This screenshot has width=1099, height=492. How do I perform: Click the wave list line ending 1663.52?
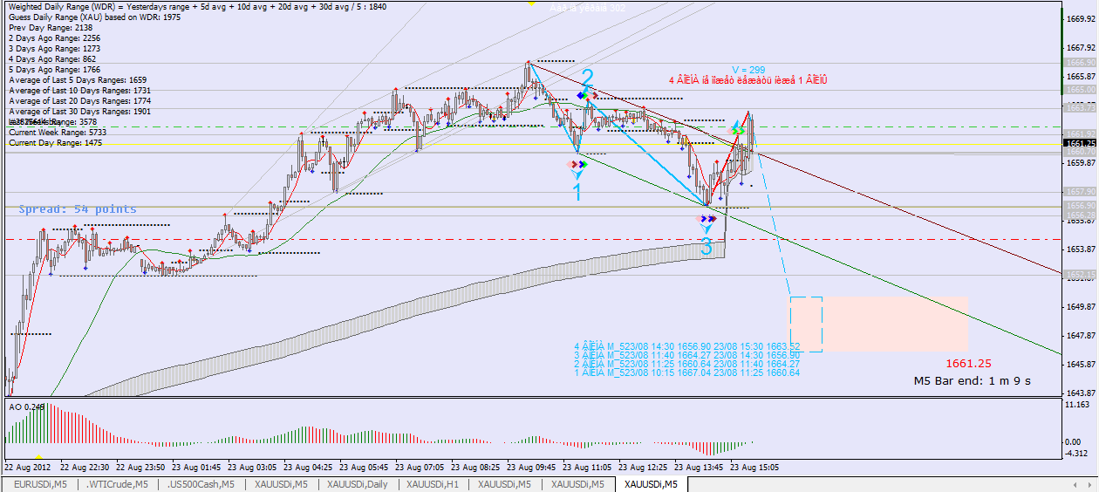click(x=687, y=346)
